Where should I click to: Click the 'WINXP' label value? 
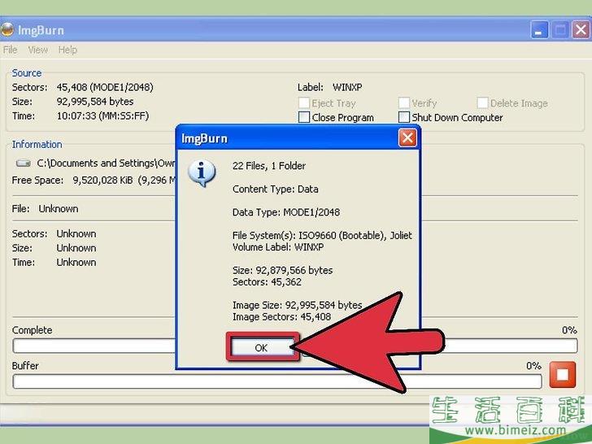click(347, 87)
